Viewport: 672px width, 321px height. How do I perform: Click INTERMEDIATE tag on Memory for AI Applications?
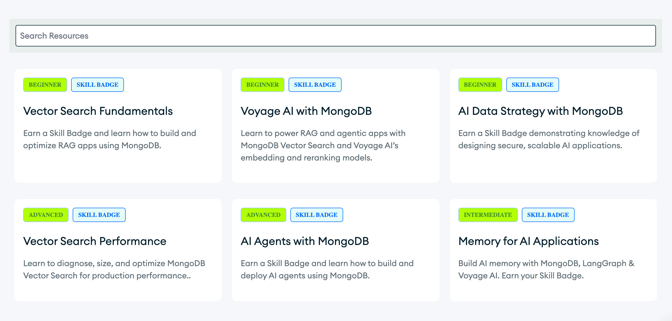pyautogui.click(x=488, y=215)
